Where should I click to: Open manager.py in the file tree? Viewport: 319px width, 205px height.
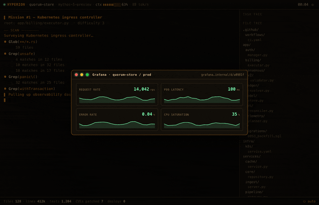coord(258,55)
